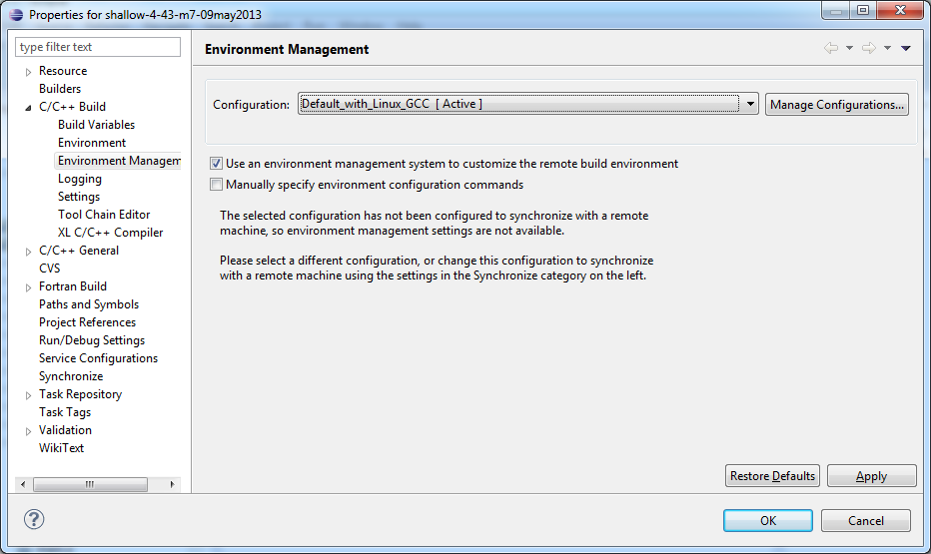Click the Eclipse icon in title bar
The height and width of the screenshot is (554, 931).
click(16, 14)
